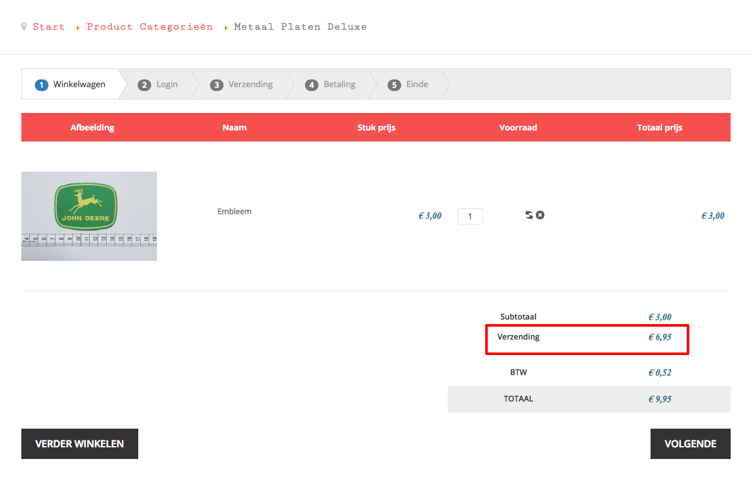Click the Verder Winkelen button

pos(79,443)
